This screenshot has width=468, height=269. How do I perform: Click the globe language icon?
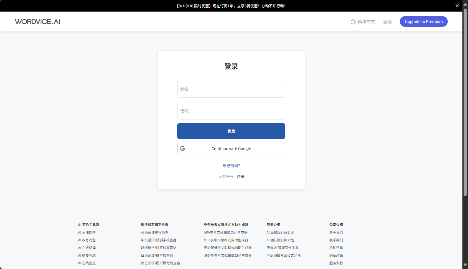click(x=353, y=22)
